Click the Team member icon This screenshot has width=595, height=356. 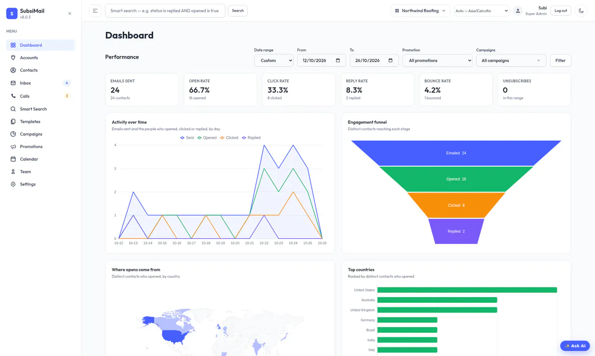[x=13, y=172]
